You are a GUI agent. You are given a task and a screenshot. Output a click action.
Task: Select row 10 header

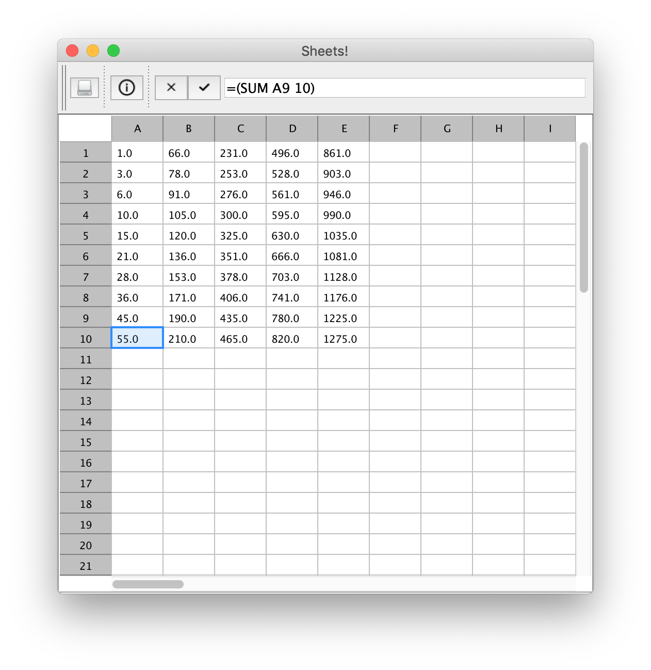tap(86, 339)
